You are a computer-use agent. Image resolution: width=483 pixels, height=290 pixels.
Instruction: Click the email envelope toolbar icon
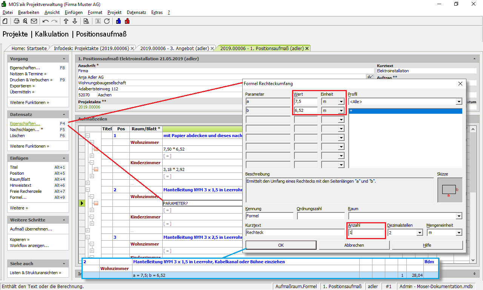[34, 21]
